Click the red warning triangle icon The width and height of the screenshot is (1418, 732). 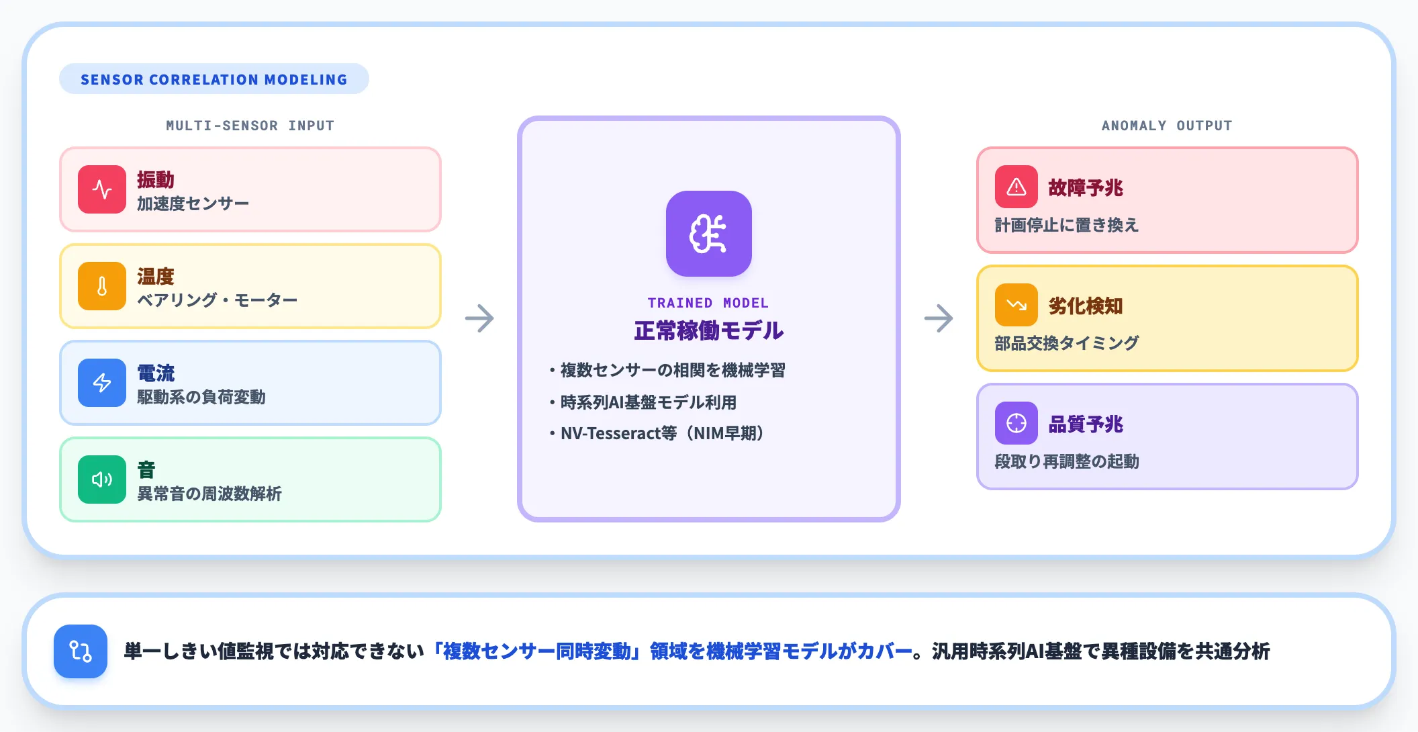point(1017,187)
